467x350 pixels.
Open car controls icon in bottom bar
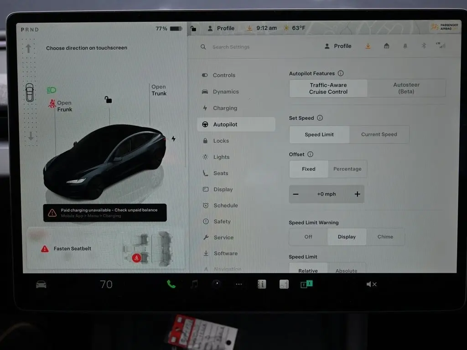(41, 284)
